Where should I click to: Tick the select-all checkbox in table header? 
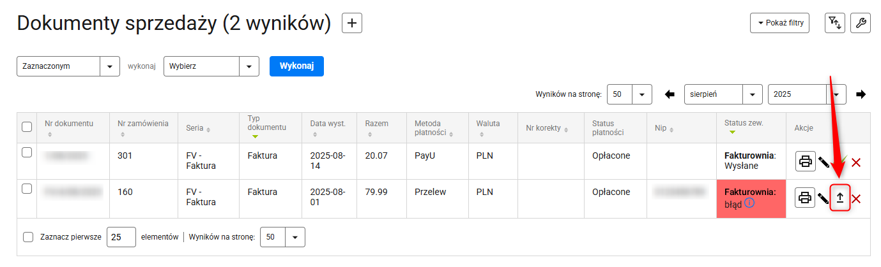pyautogui.click(x=27, y=127)
